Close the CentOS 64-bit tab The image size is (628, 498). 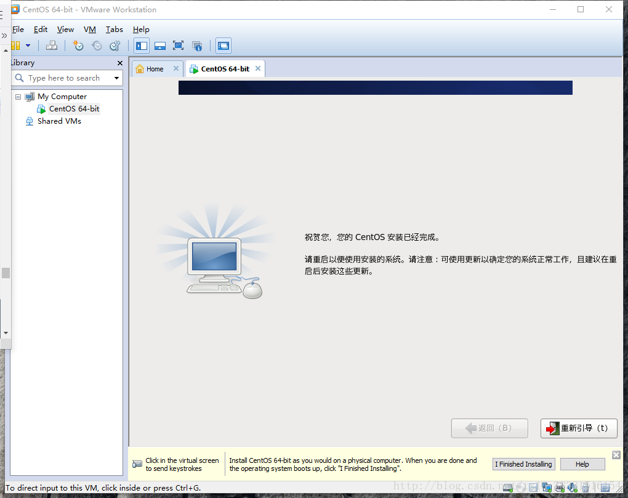tap(258, 68)
